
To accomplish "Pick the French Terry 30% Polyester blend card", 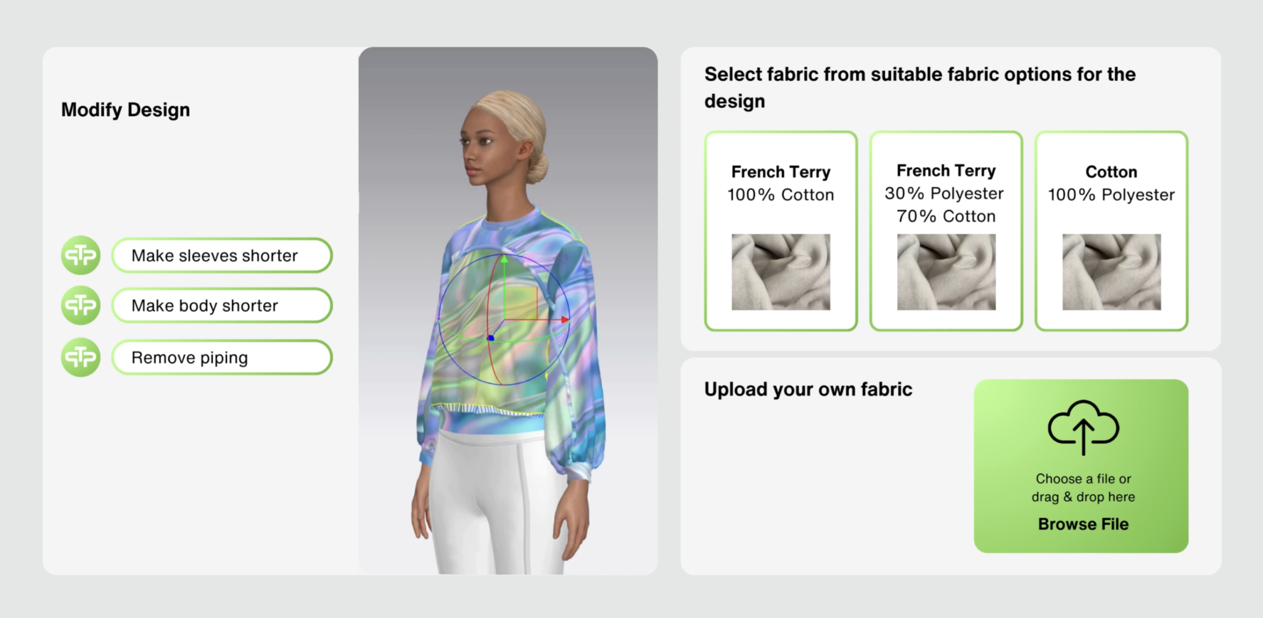I will [946, 231].
